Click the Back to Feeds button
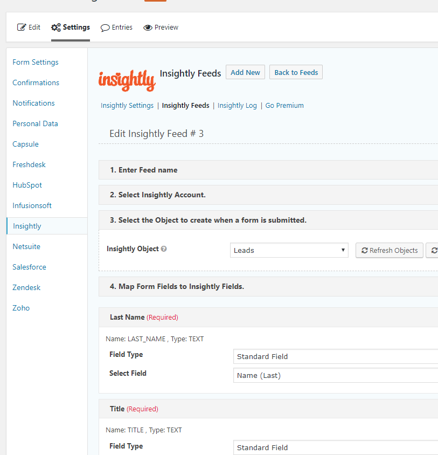Viewport: 438px width, 455px height. coord(296,72)
